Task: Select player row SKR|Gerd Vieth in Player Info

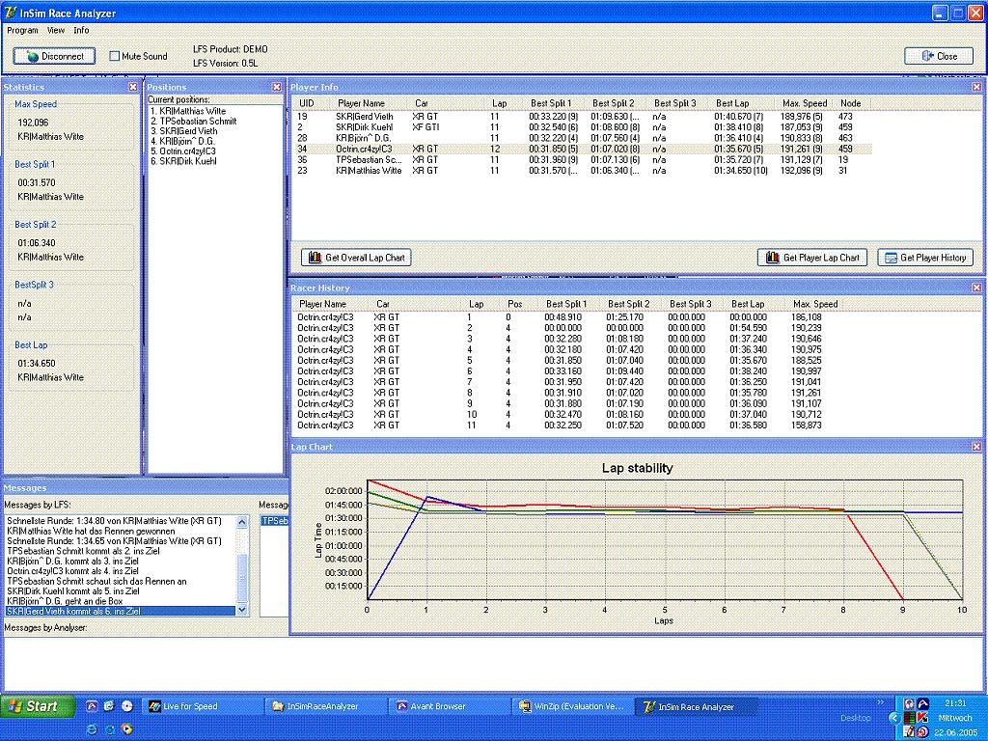Action: 582,117
